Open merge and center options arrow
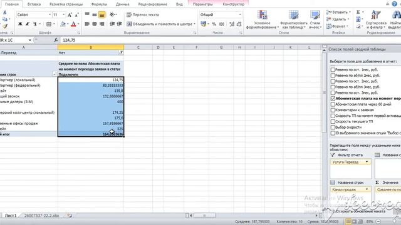 195,24
